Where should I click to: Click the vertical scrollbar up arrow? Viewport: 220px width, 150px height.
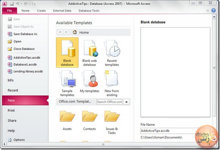click(214, 17)
